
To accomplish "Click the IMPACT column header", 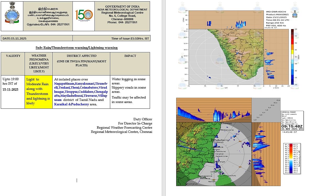I will [x=130, y=56].
